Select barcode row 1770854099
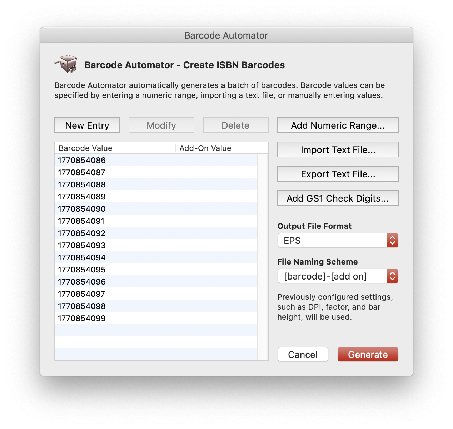 click(x=156, y=318)
